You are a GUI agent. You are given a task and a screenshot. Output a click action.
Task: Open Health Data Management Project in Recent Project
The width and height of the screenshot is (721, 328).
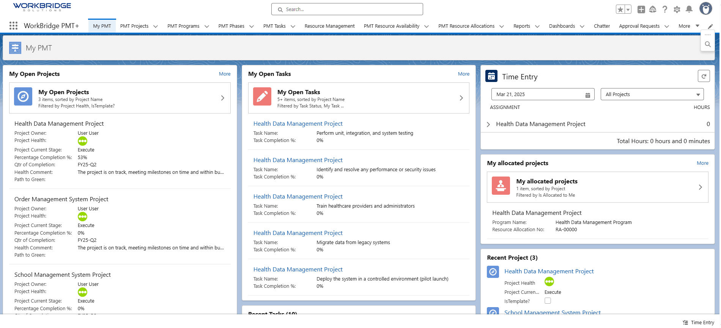tap(549, 271)
